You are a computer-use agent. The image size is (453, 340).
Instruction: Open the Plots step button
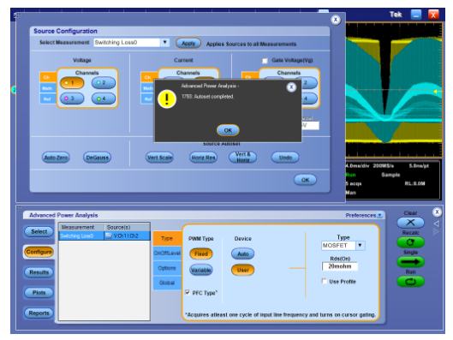pos(39,293)
